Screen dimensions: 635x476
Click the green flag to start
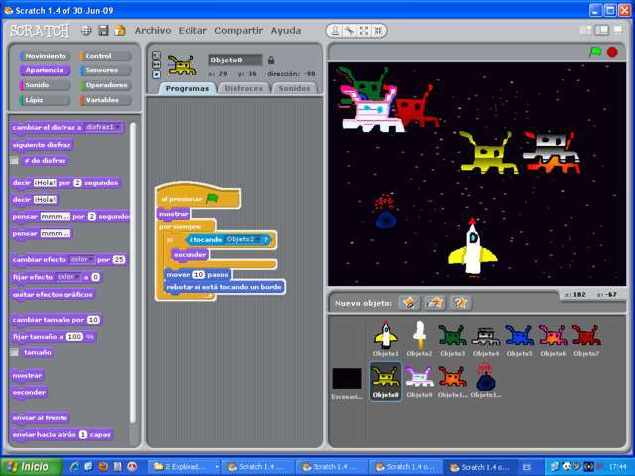(x=595, y=51)
